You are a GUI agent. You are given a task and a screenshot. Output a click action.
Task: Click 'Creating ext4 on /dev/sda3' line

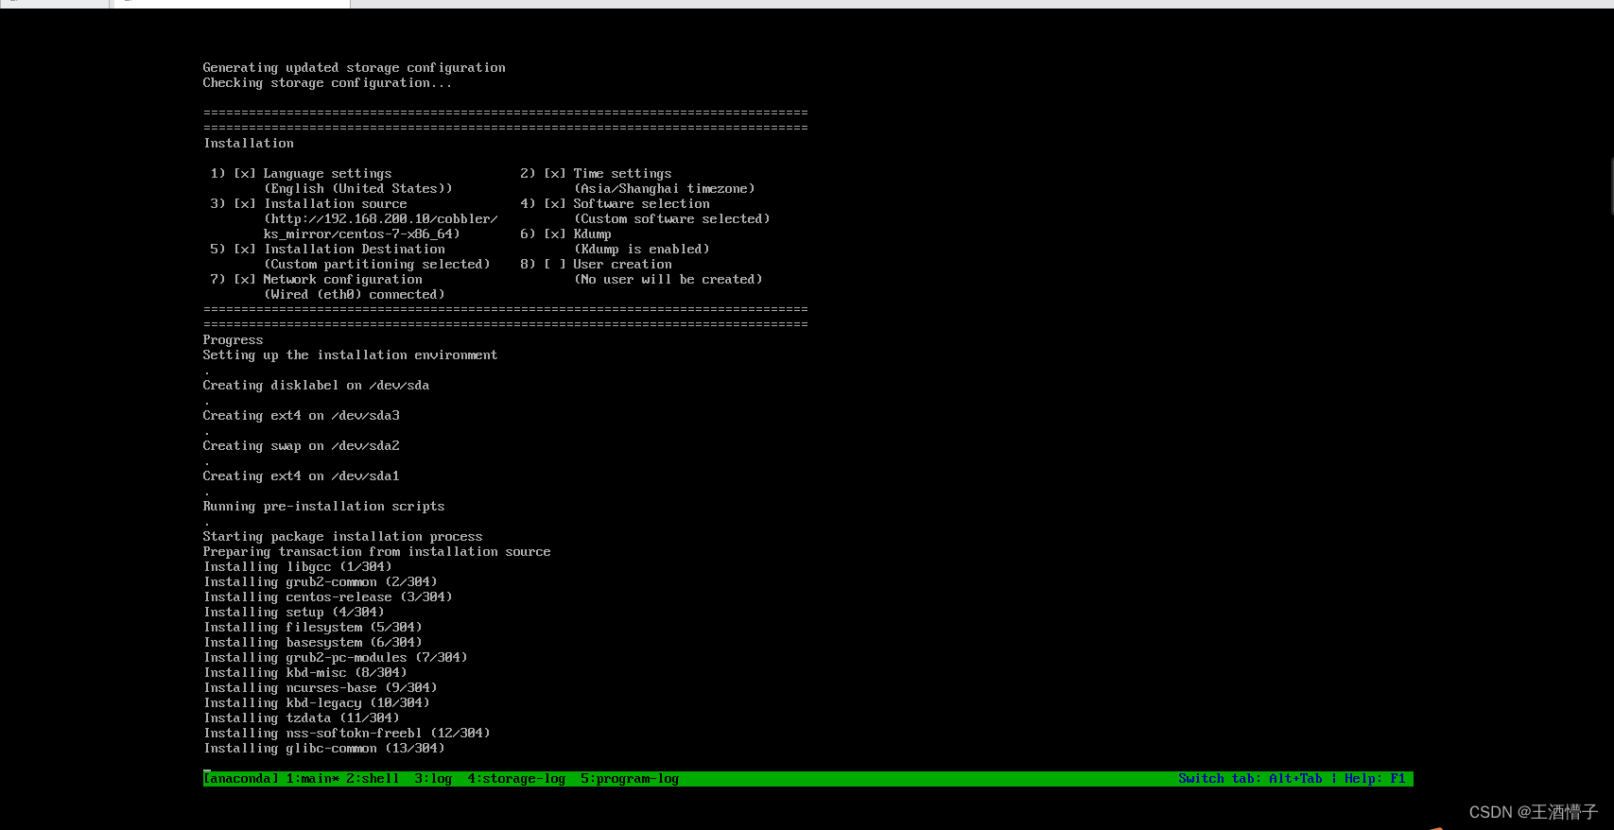pyautogui.click(x=301, y=416)
